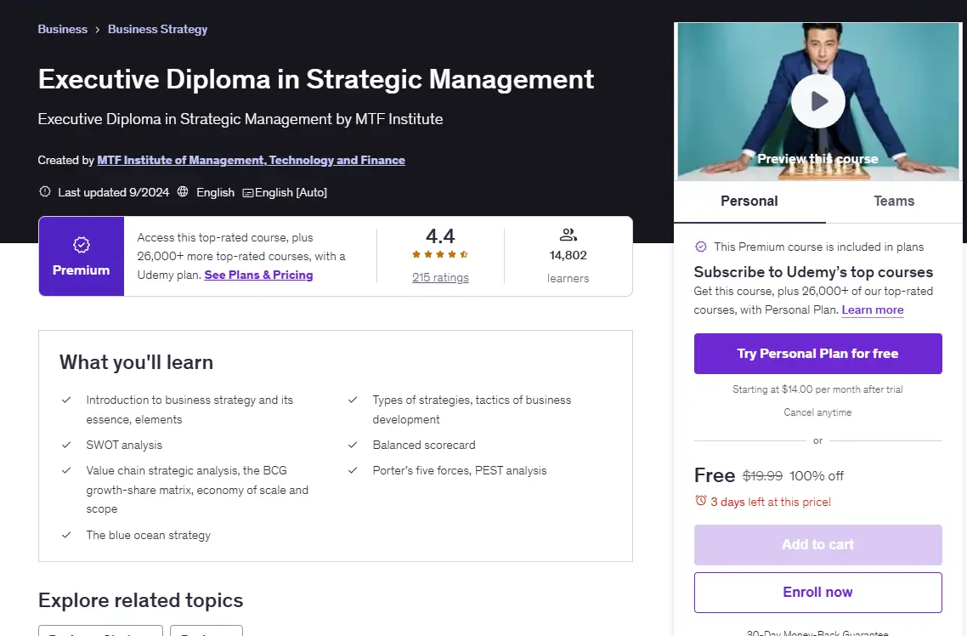Open See Plans & Pricing link
The width and height of the screenshot is (967, 636).
pos(258,275)
